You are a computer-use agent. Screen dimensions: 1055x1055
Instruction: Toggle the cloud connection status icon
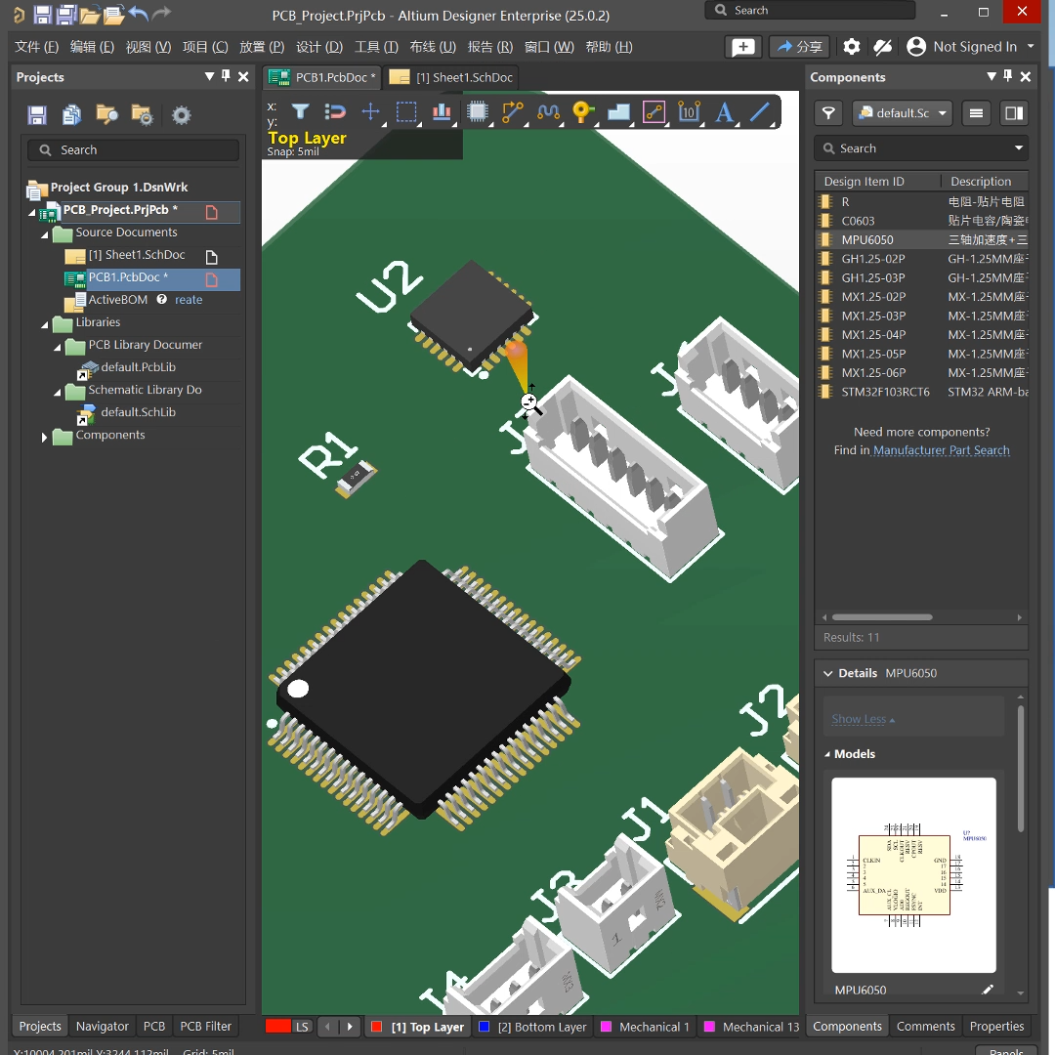point(883,47)
